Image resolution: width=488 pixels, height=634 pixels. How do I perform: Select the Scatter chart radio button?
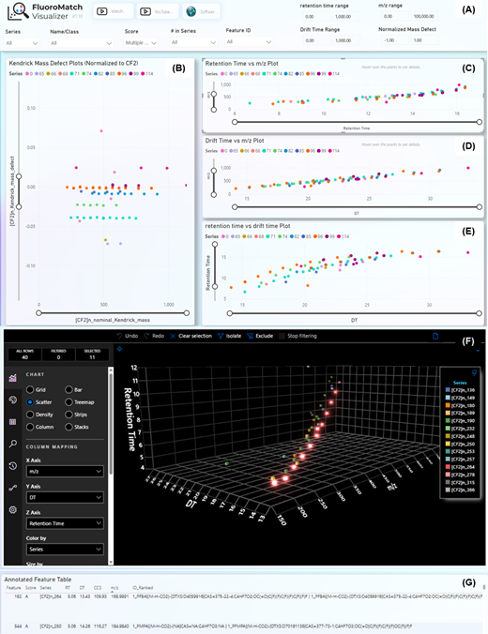click(30, 402)
